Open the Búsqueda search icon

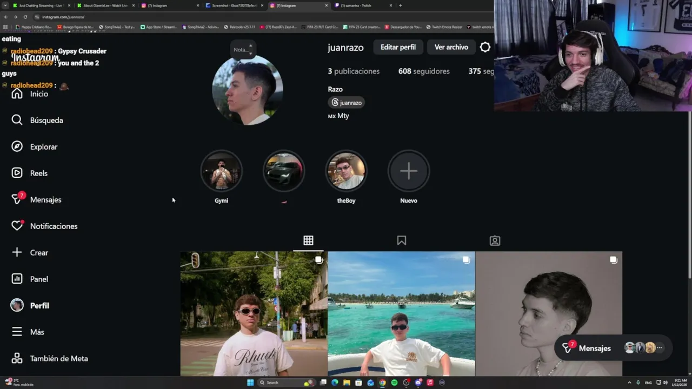(17, 120)
